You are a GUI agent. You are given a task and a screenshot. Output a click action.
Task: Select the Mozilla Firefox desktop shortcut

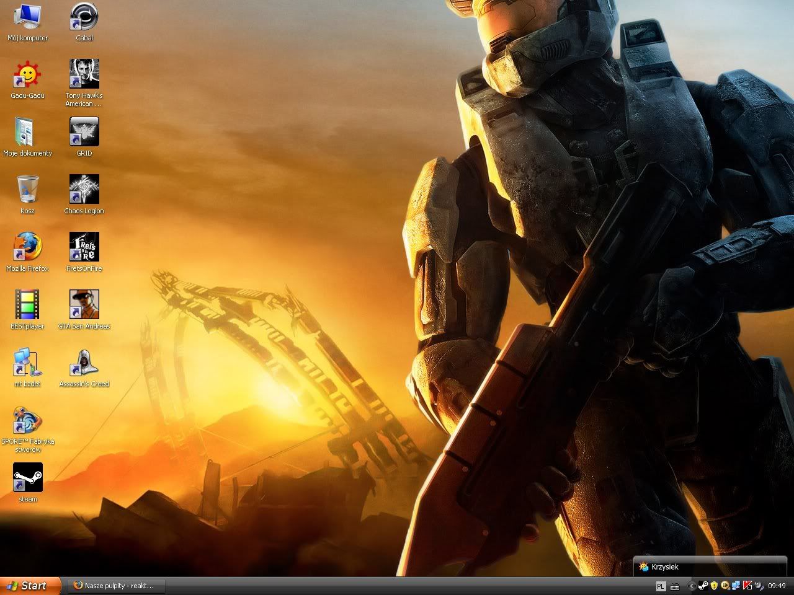(x=27, y=253)
